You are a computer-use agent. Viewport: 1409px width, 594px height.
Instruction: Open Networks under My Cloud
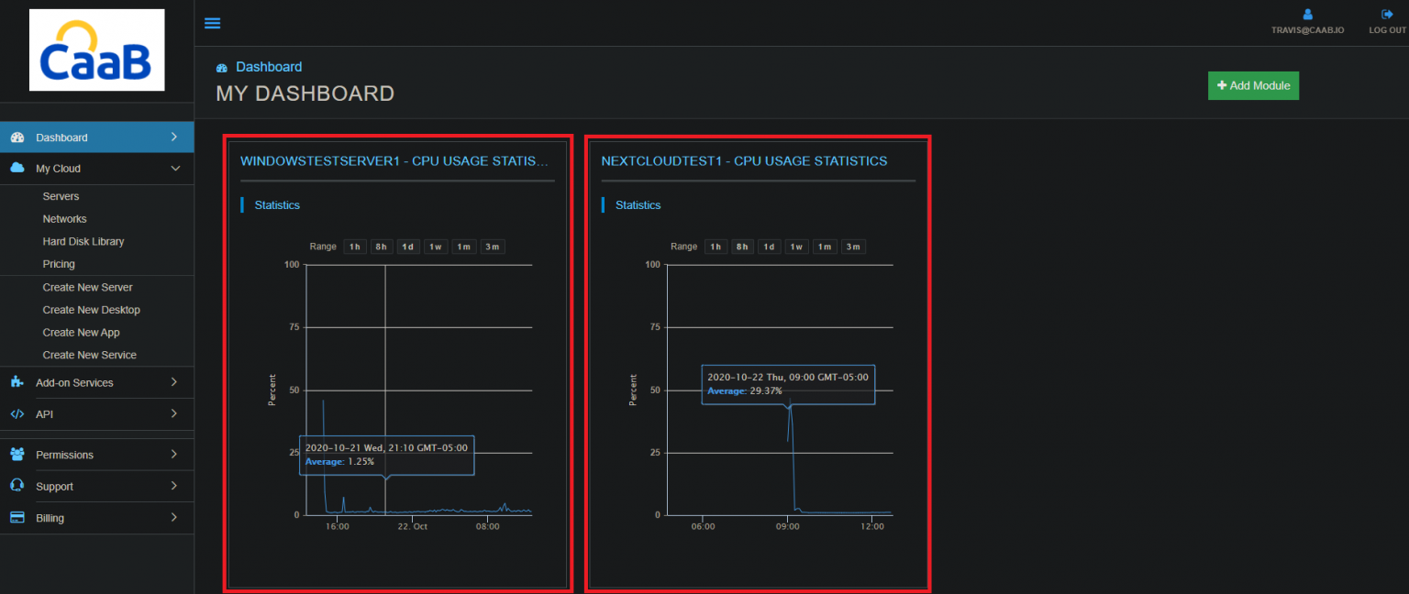(64, 219)
